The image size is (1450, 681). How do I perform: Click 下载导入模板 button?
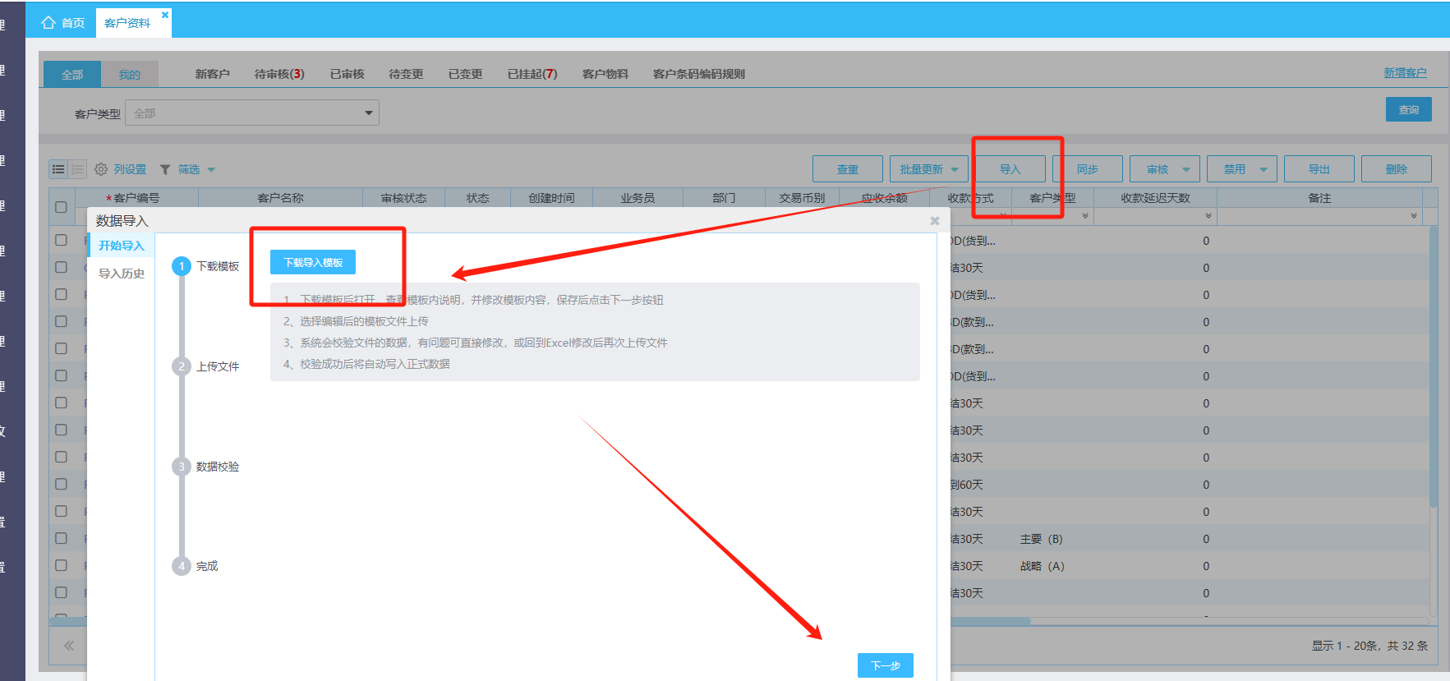tap(313, 262)
